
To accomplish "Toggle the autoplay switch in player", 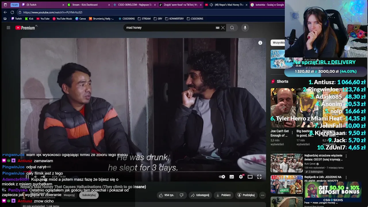I will 222,177.
